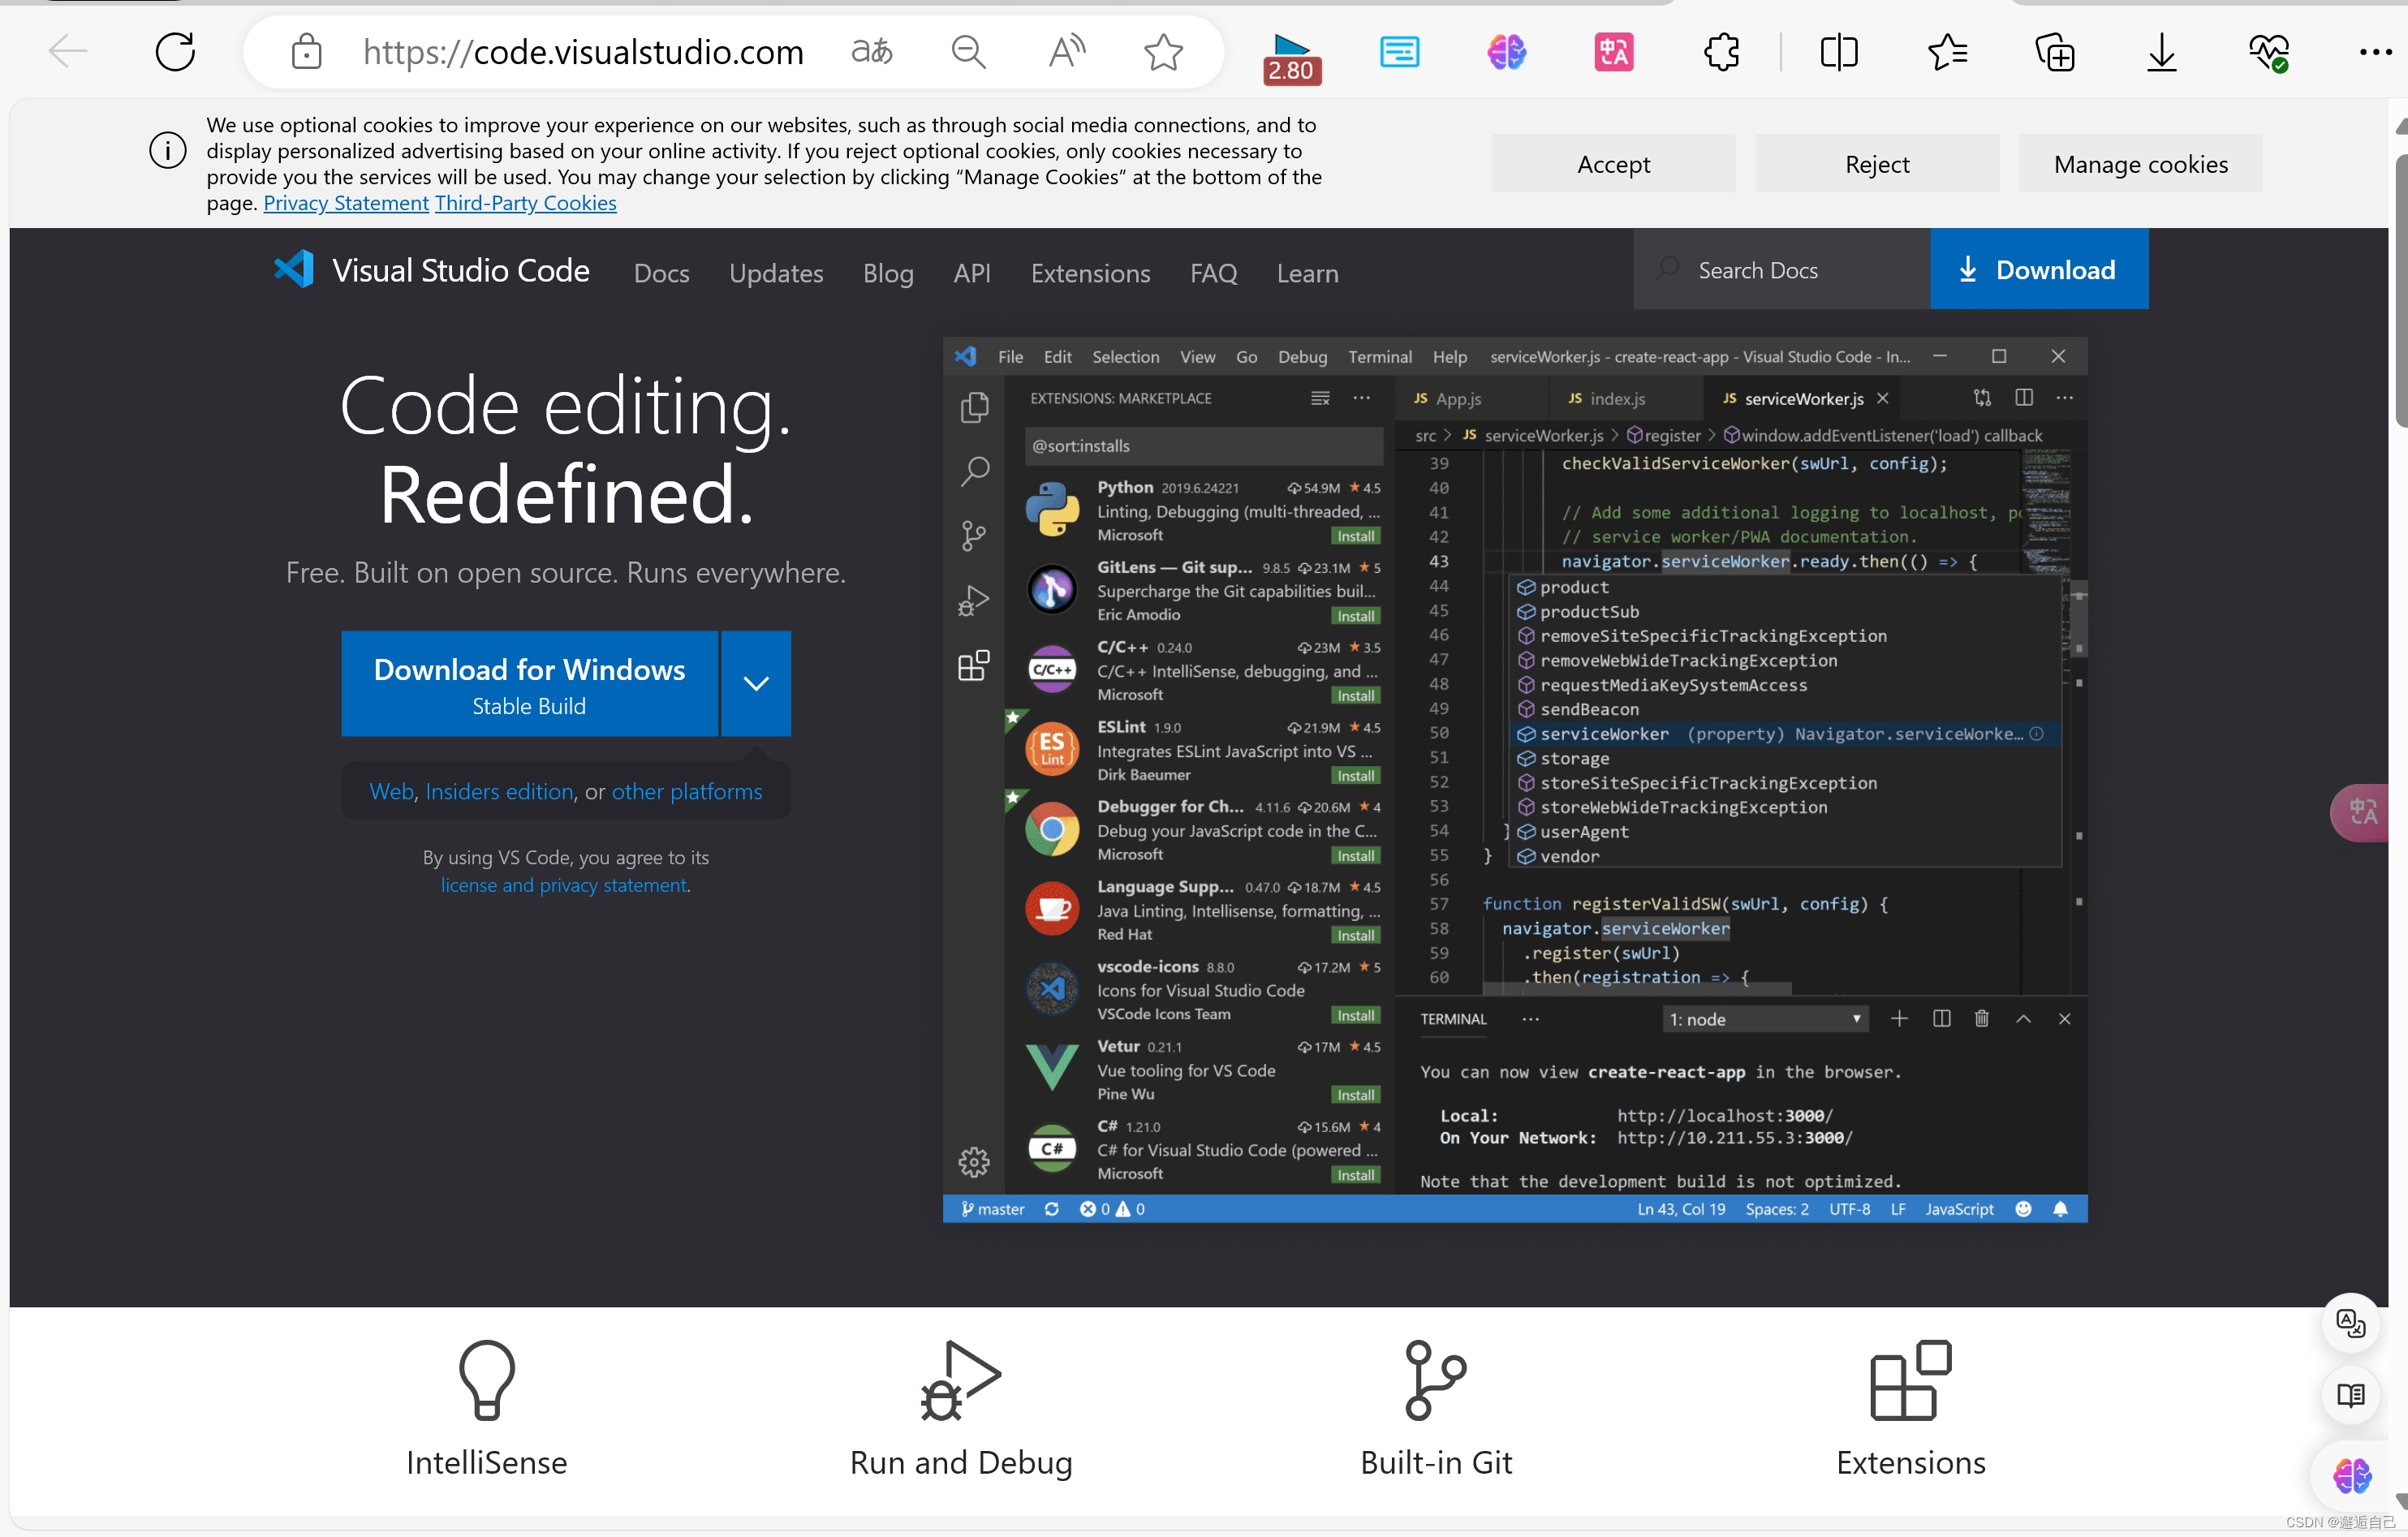
Task: Open the Insiders edition link
Action: (499, 791)
